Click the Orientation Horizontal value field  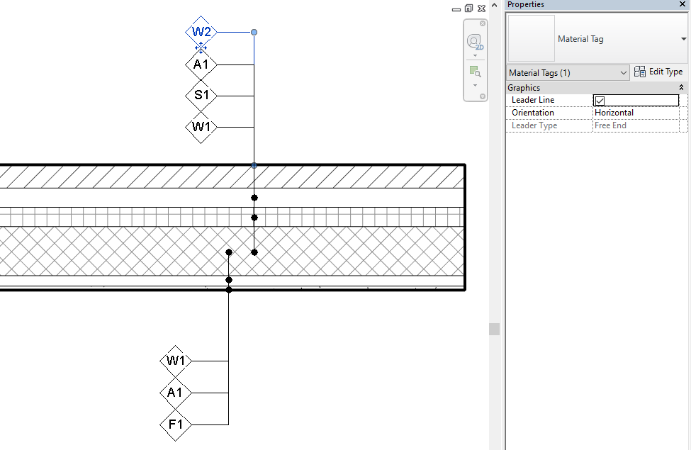pyautogui.click(x=636, y=113)
